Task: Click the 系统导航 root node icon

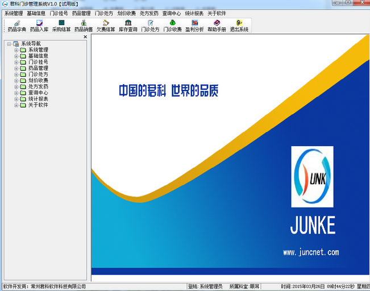Action: click(16, 44)
